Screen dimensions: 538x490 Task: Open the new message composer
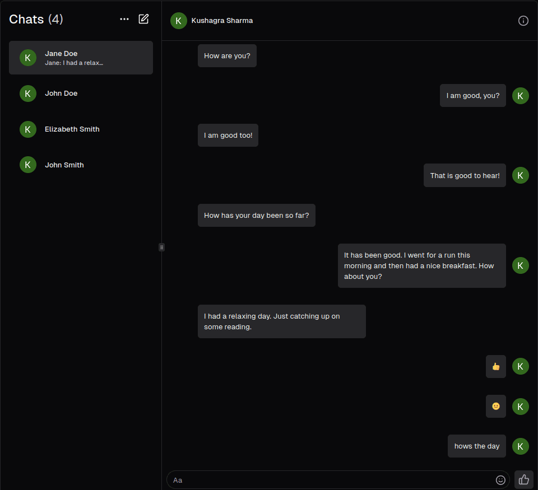coord(143,18)
